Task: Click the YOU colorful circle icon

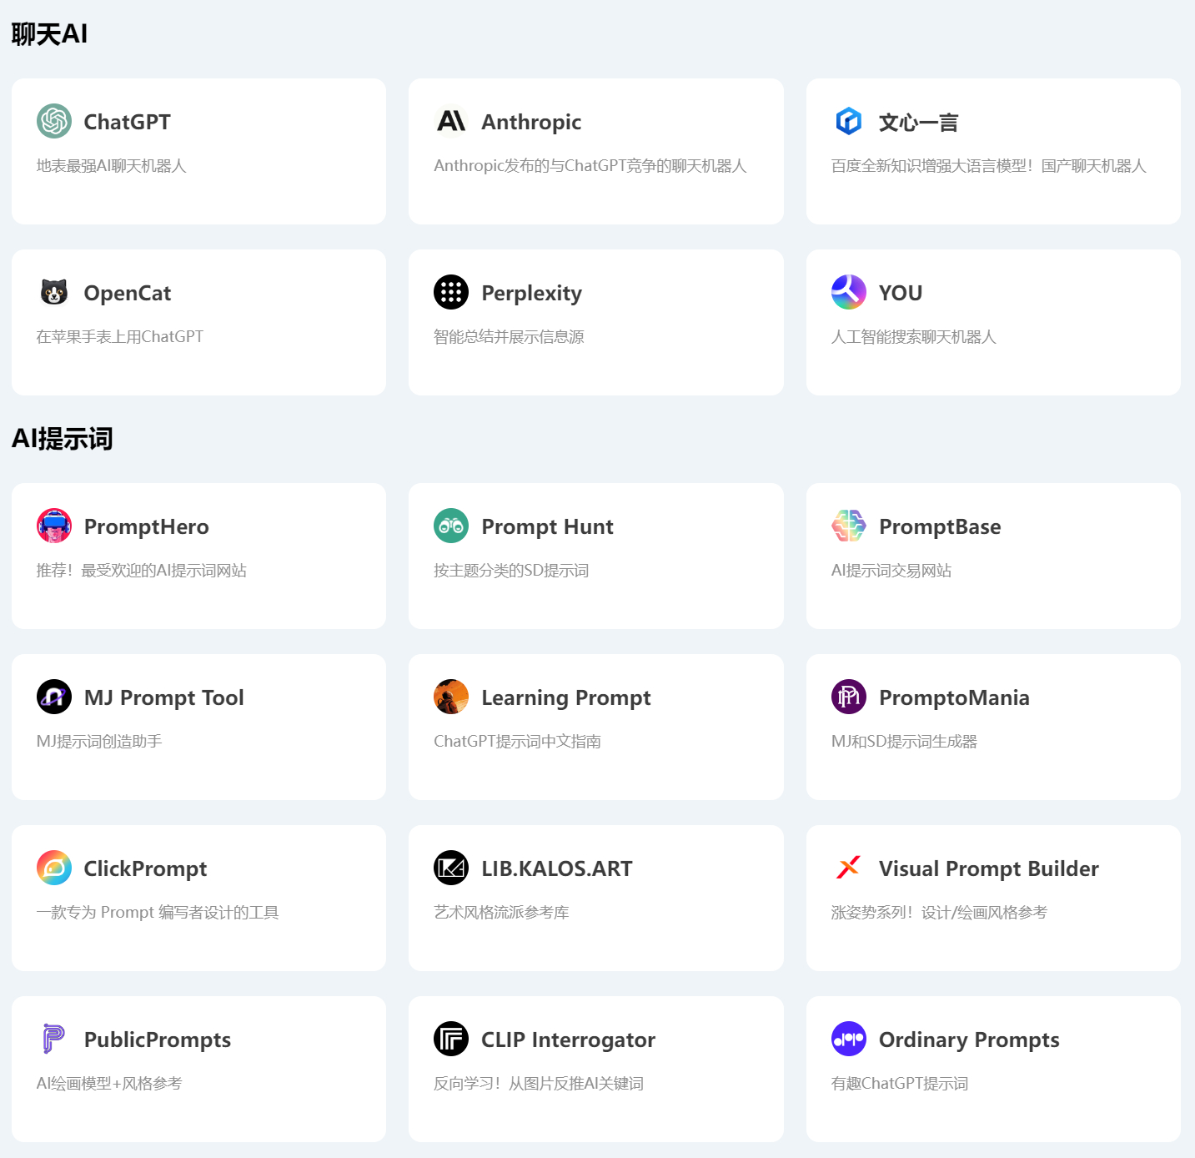Action: click(x=849, y=292)
